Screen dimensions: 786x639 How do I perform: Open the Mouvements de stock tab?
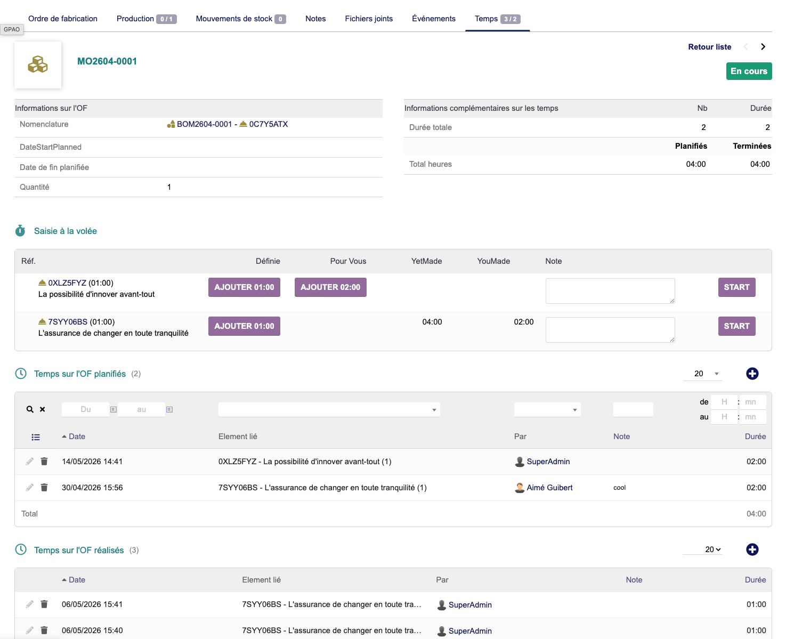click(x=241, y=19)
